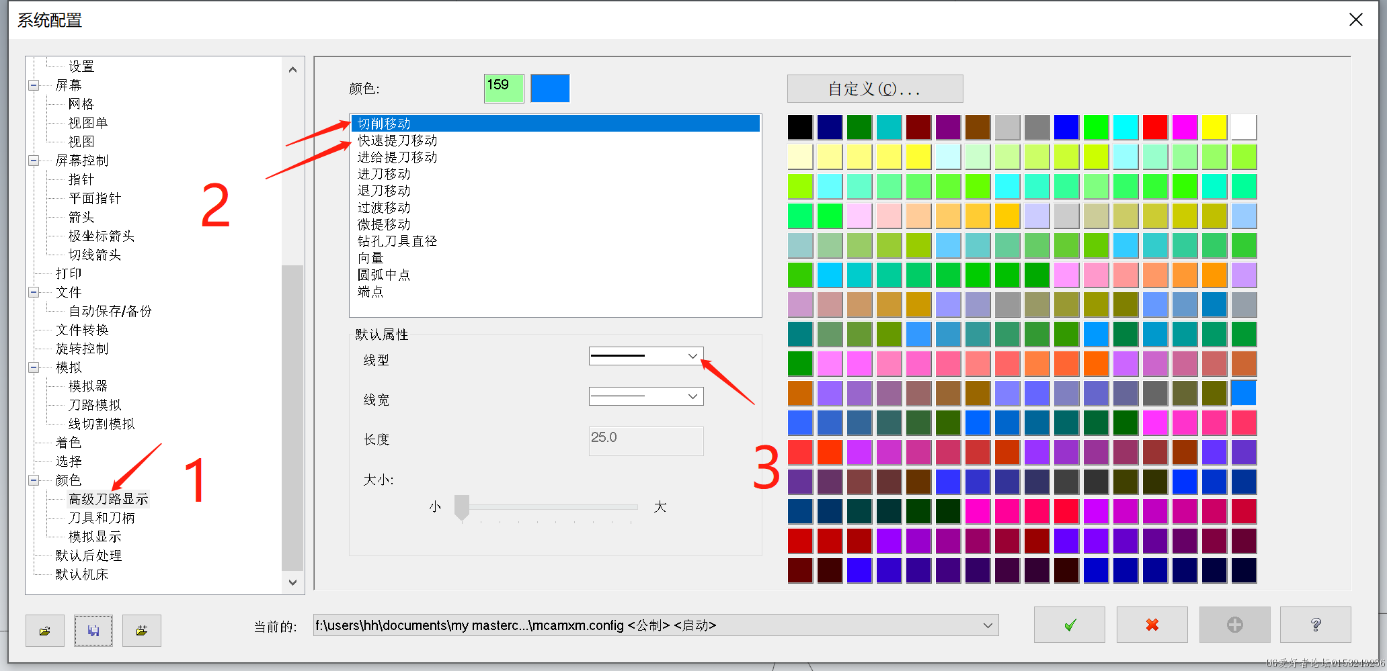Select 切线箭头 tree item
This screenshot has width=1387, height=671.
(95, 255)
